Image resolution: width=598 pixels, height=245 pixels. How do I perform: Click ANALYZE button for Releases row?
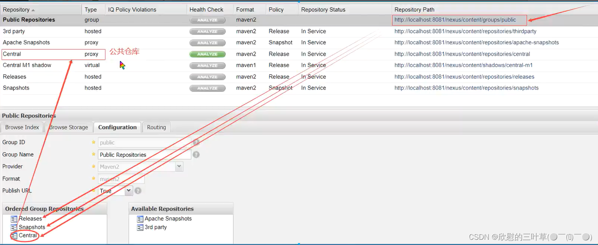(207, 77)
